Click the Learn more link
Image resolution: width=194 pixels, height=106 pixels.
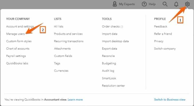pos(75,100)
